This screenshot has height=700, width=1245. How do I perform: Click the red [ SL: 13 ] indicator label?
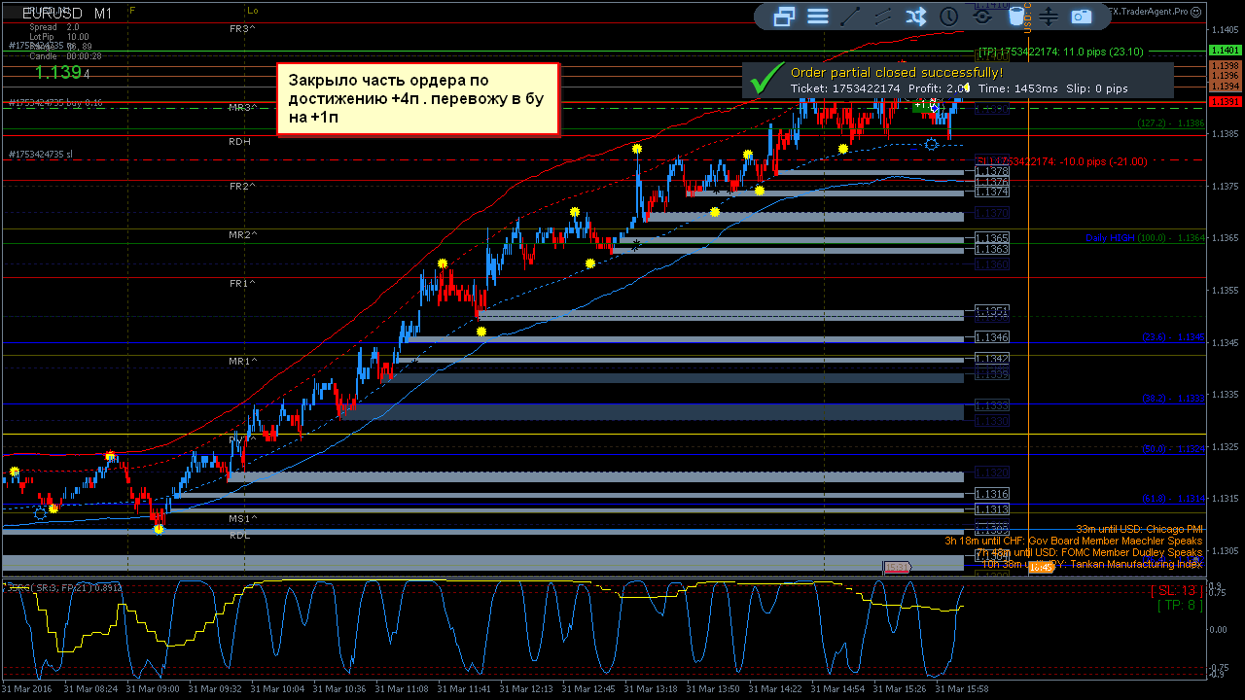click(x=1176, y=590)
